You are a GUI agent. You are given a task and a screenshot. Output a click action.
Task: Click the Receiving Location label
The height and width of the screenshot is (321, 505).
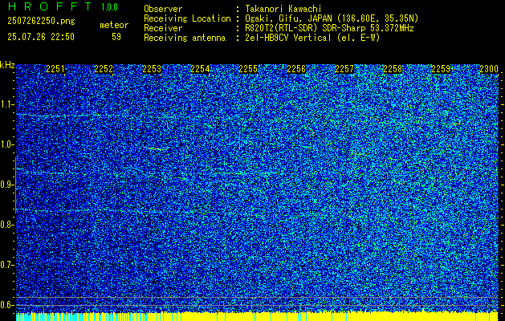pyautogui.click(x=187, y=18)
